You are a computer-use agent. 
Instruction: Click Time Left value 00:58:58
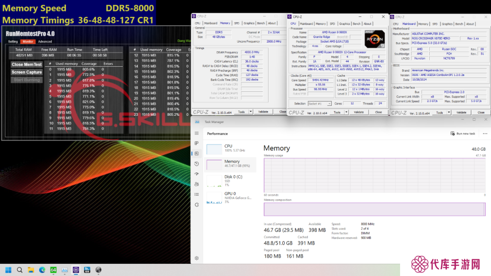coord(100,55)
